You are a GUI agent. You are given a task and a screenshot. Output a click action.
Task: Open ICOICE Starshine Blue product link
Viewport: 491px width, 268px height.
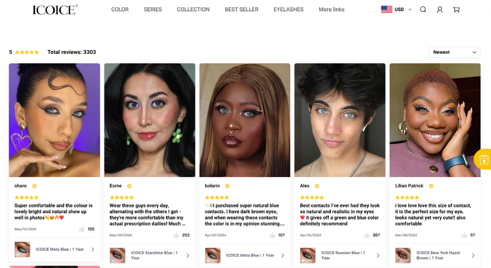[x=154, y=255]
